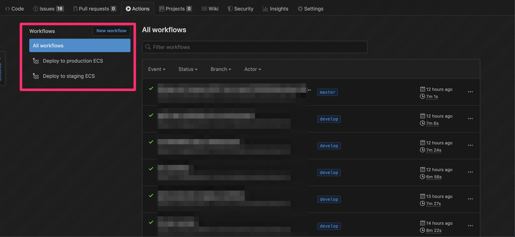Open the Security tab
The image size is (515, 237).
pos(240,9)
